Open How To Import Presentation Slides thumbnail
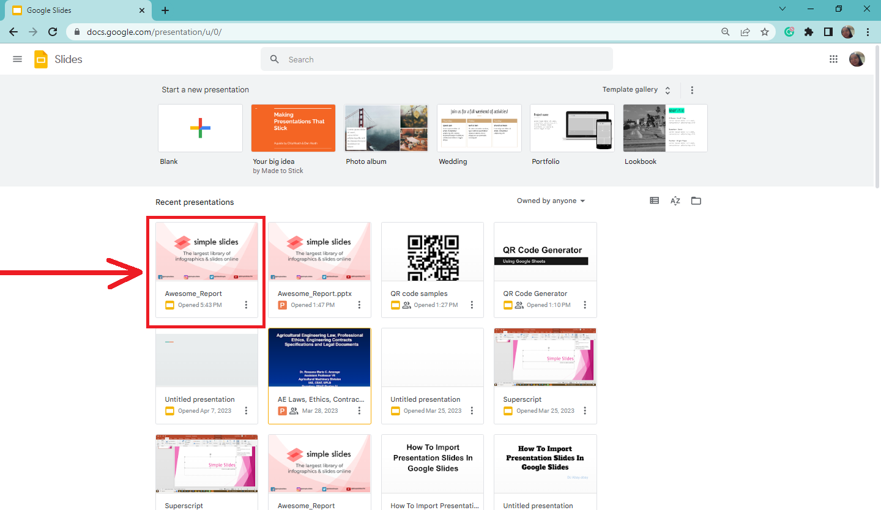The image size is (881, 510). pos(433,464)
